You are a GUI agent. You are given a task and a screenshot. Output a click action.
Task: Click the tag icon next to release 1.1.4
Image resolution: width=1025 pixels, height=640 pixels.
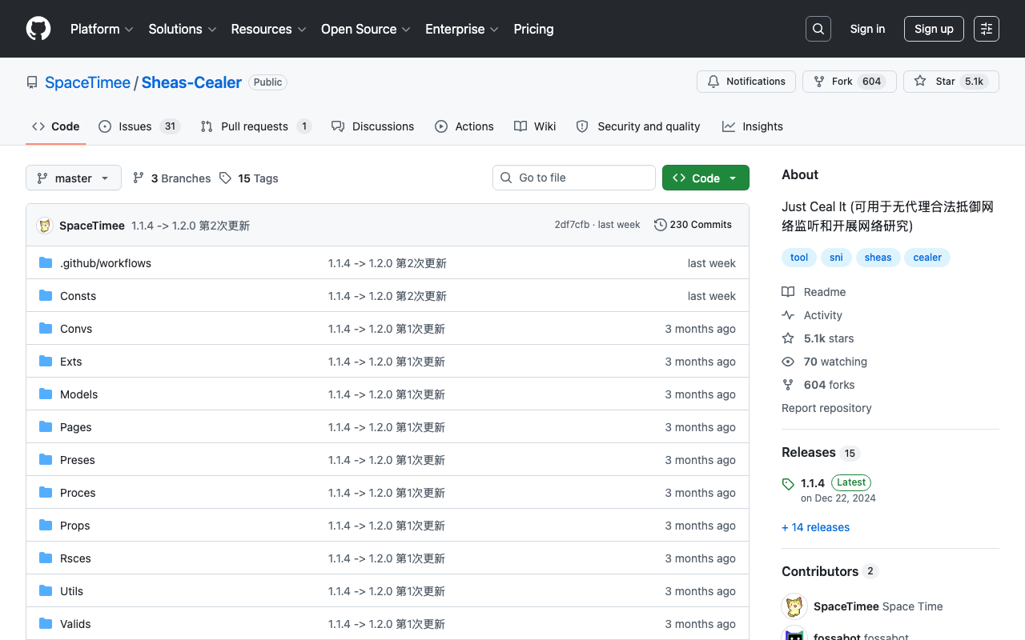[x=788, y=484]
